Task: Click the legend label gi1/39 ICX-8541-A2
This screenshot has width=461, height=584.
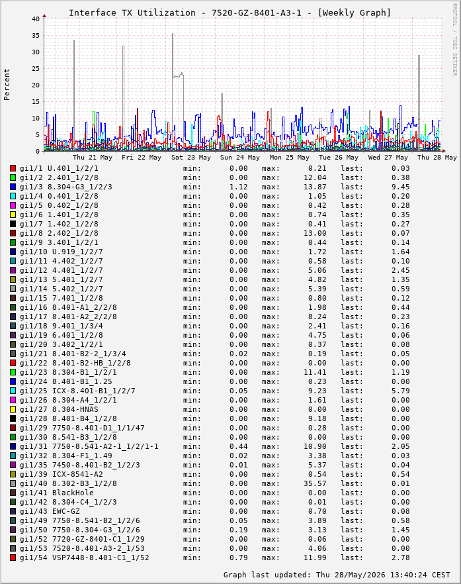Action: point(61,474)
